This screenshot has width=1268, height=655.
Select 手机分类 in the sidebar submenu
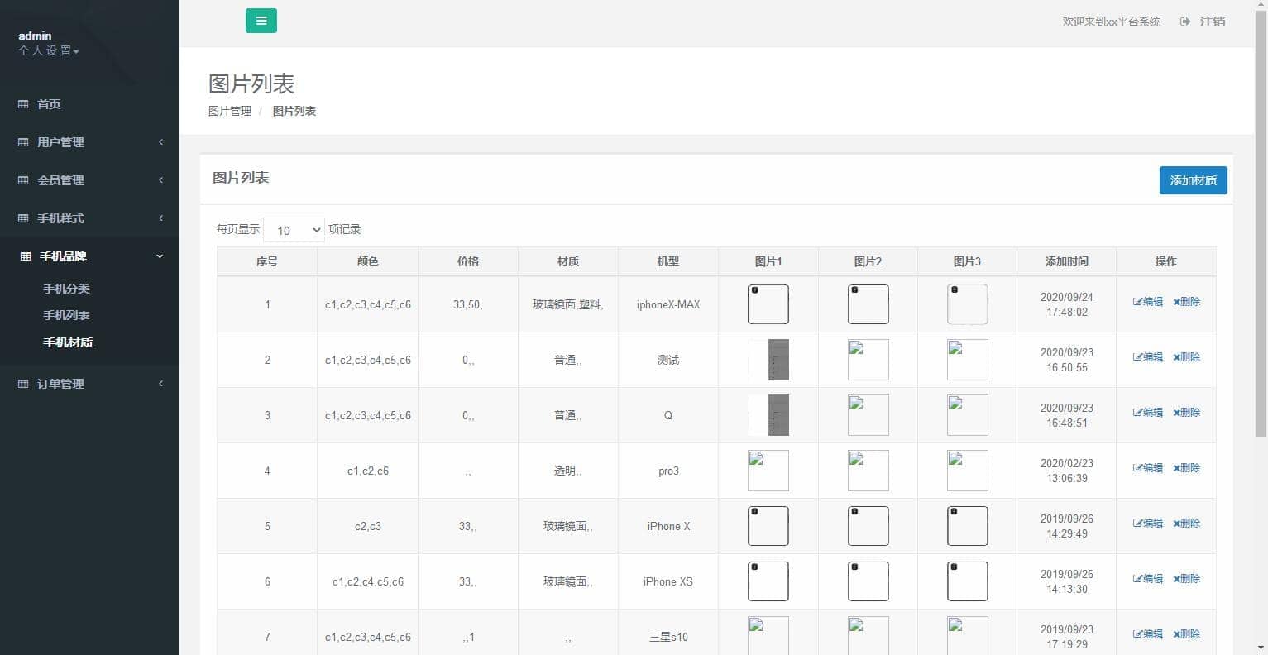point(66,289)
